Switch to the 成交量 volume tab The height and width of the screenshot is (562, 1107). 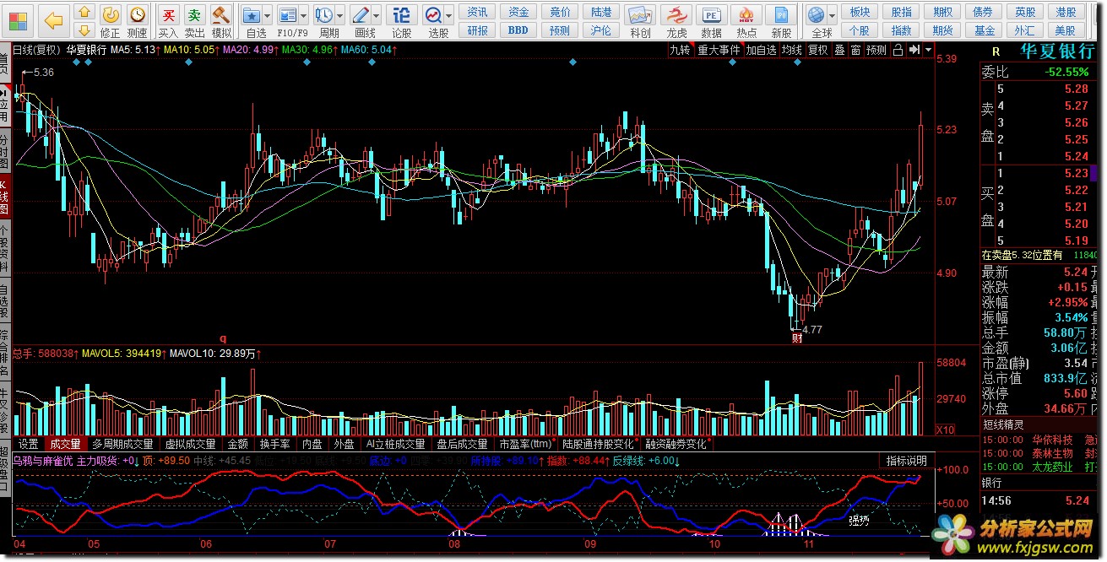[x=65, y=444]
